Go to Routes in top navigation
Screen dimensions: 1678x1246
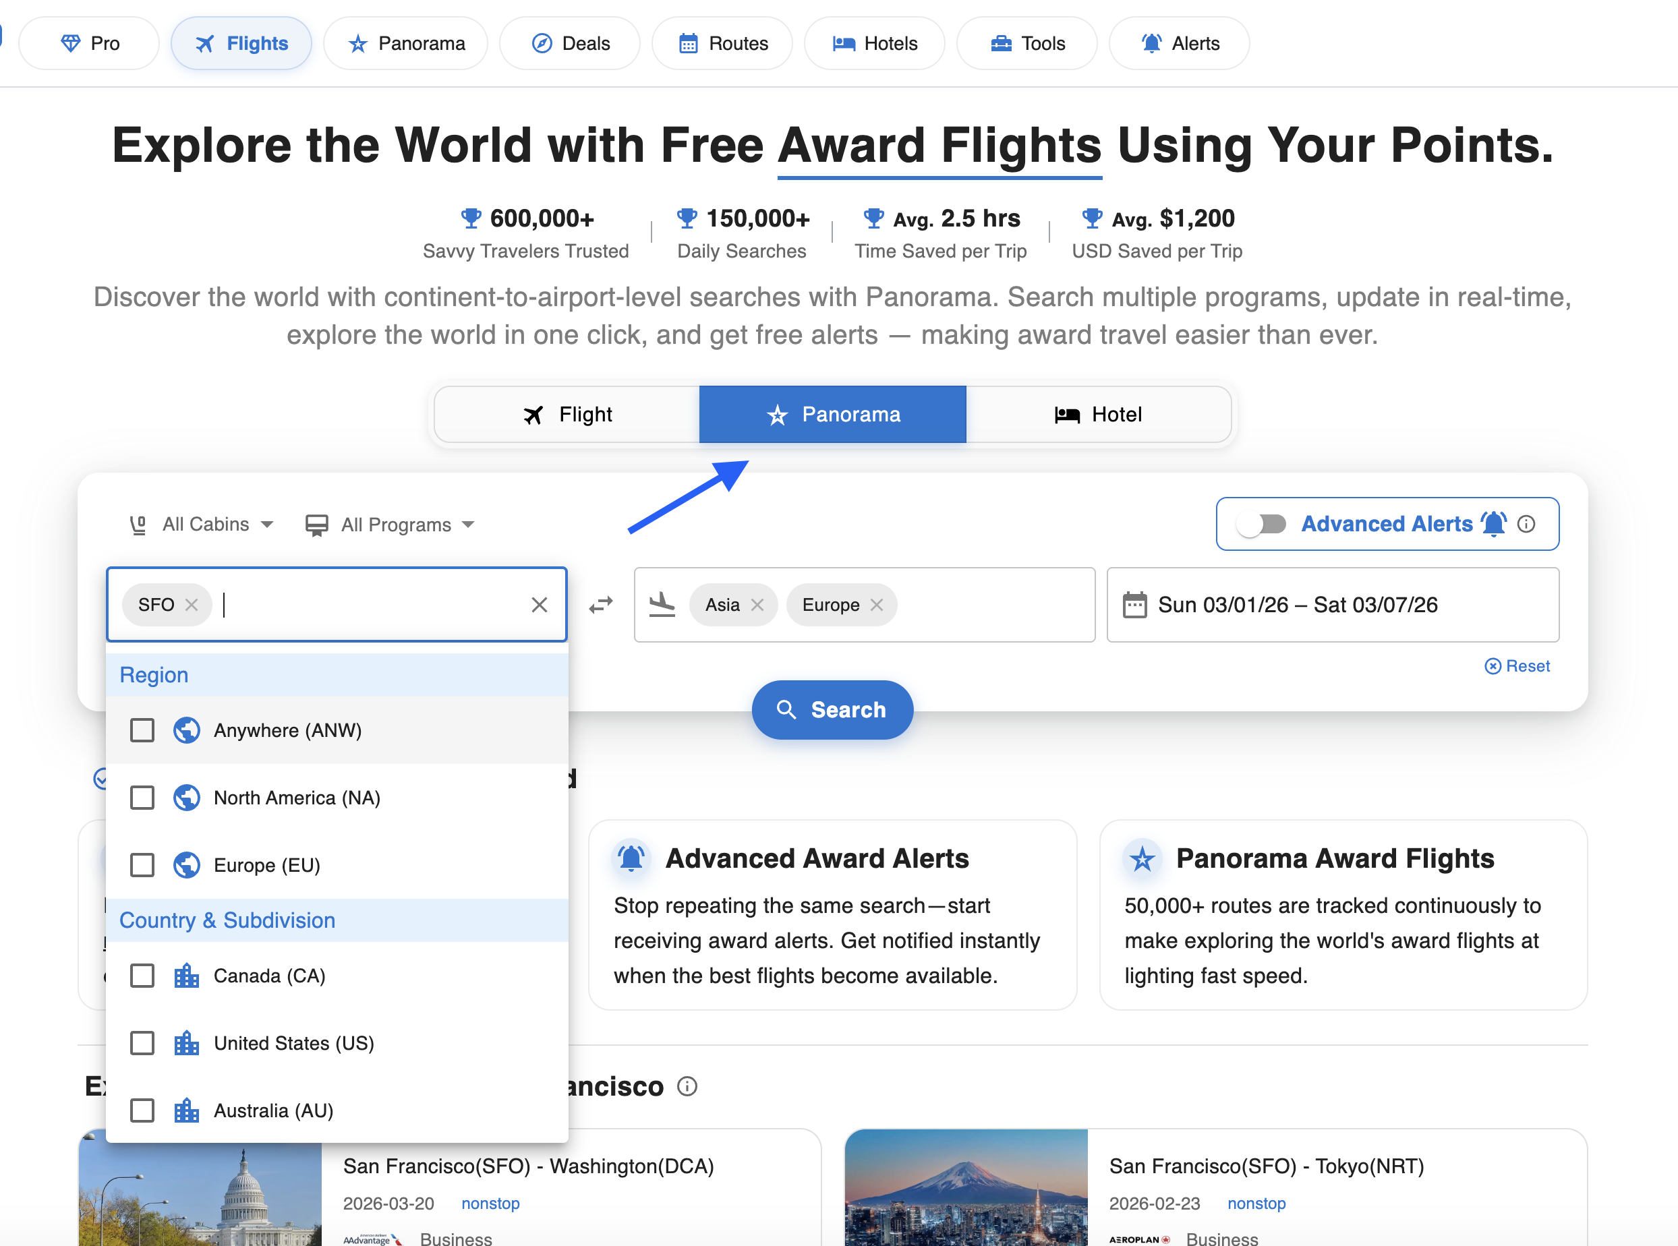[x=722, y=44]
